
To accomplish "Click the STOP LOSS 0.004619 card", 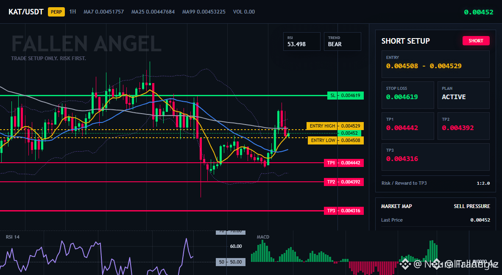I will click(407, 95).
